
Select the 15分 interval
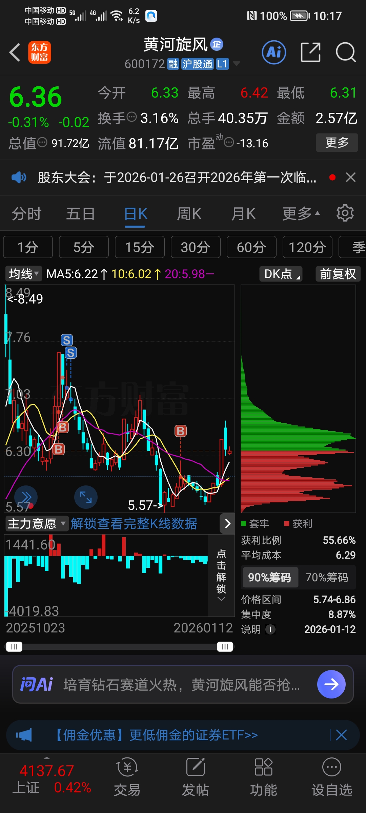point(140,247)
